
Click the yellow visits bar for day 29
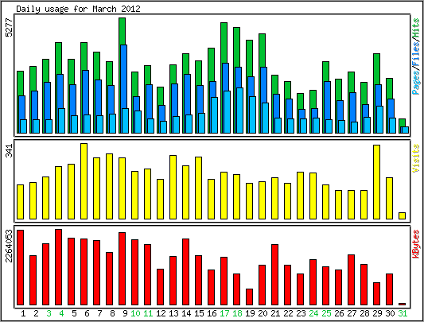pos(377,182)
